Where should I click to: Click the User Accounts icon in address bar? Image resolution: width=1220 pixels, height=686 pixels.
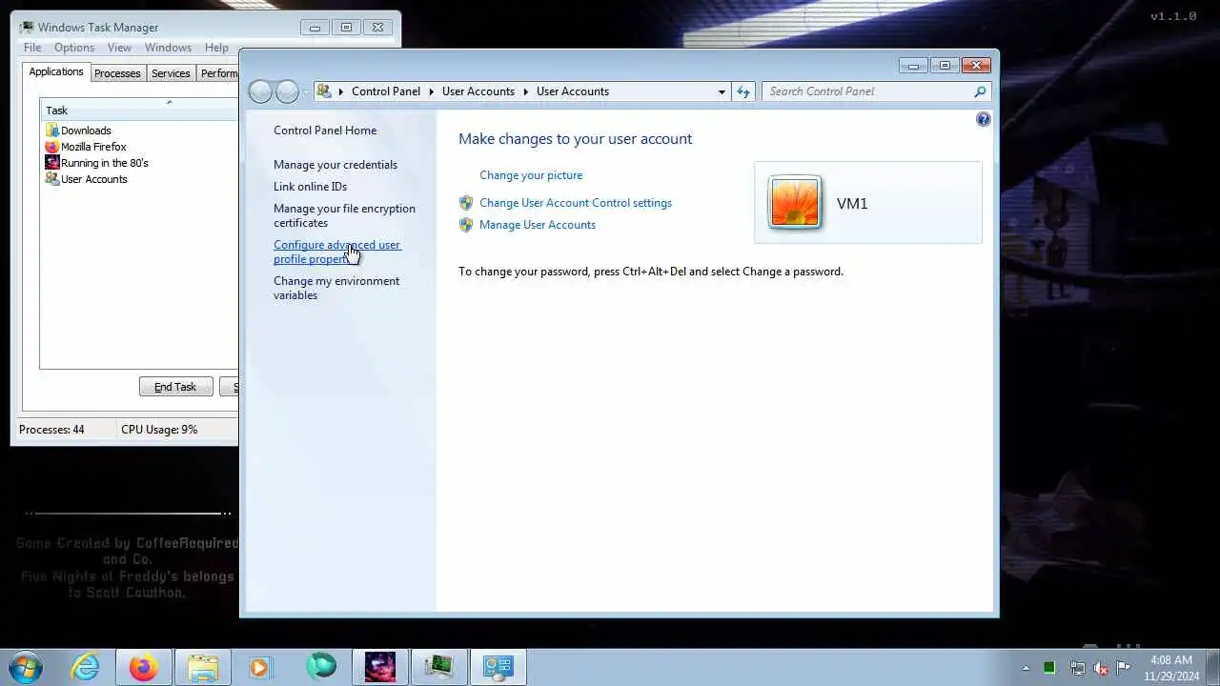324,91
